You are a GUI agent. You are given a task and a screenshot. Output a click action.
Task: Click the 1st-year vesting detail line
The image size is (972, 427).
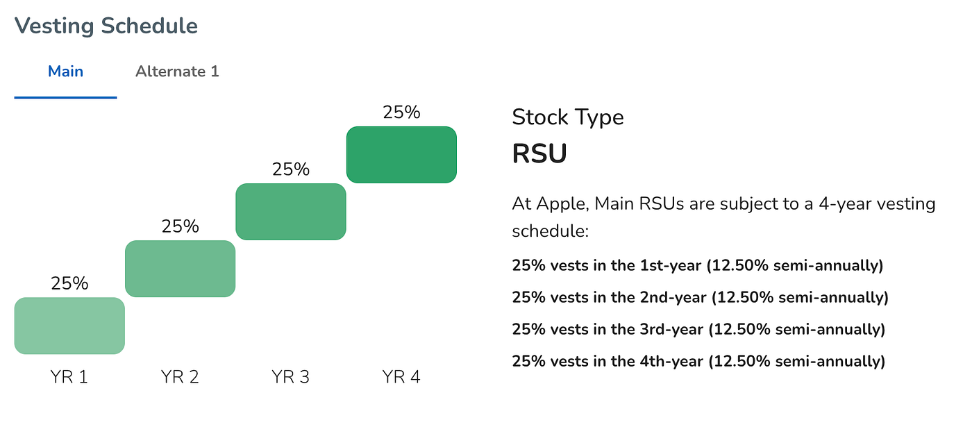coord(698,265)
